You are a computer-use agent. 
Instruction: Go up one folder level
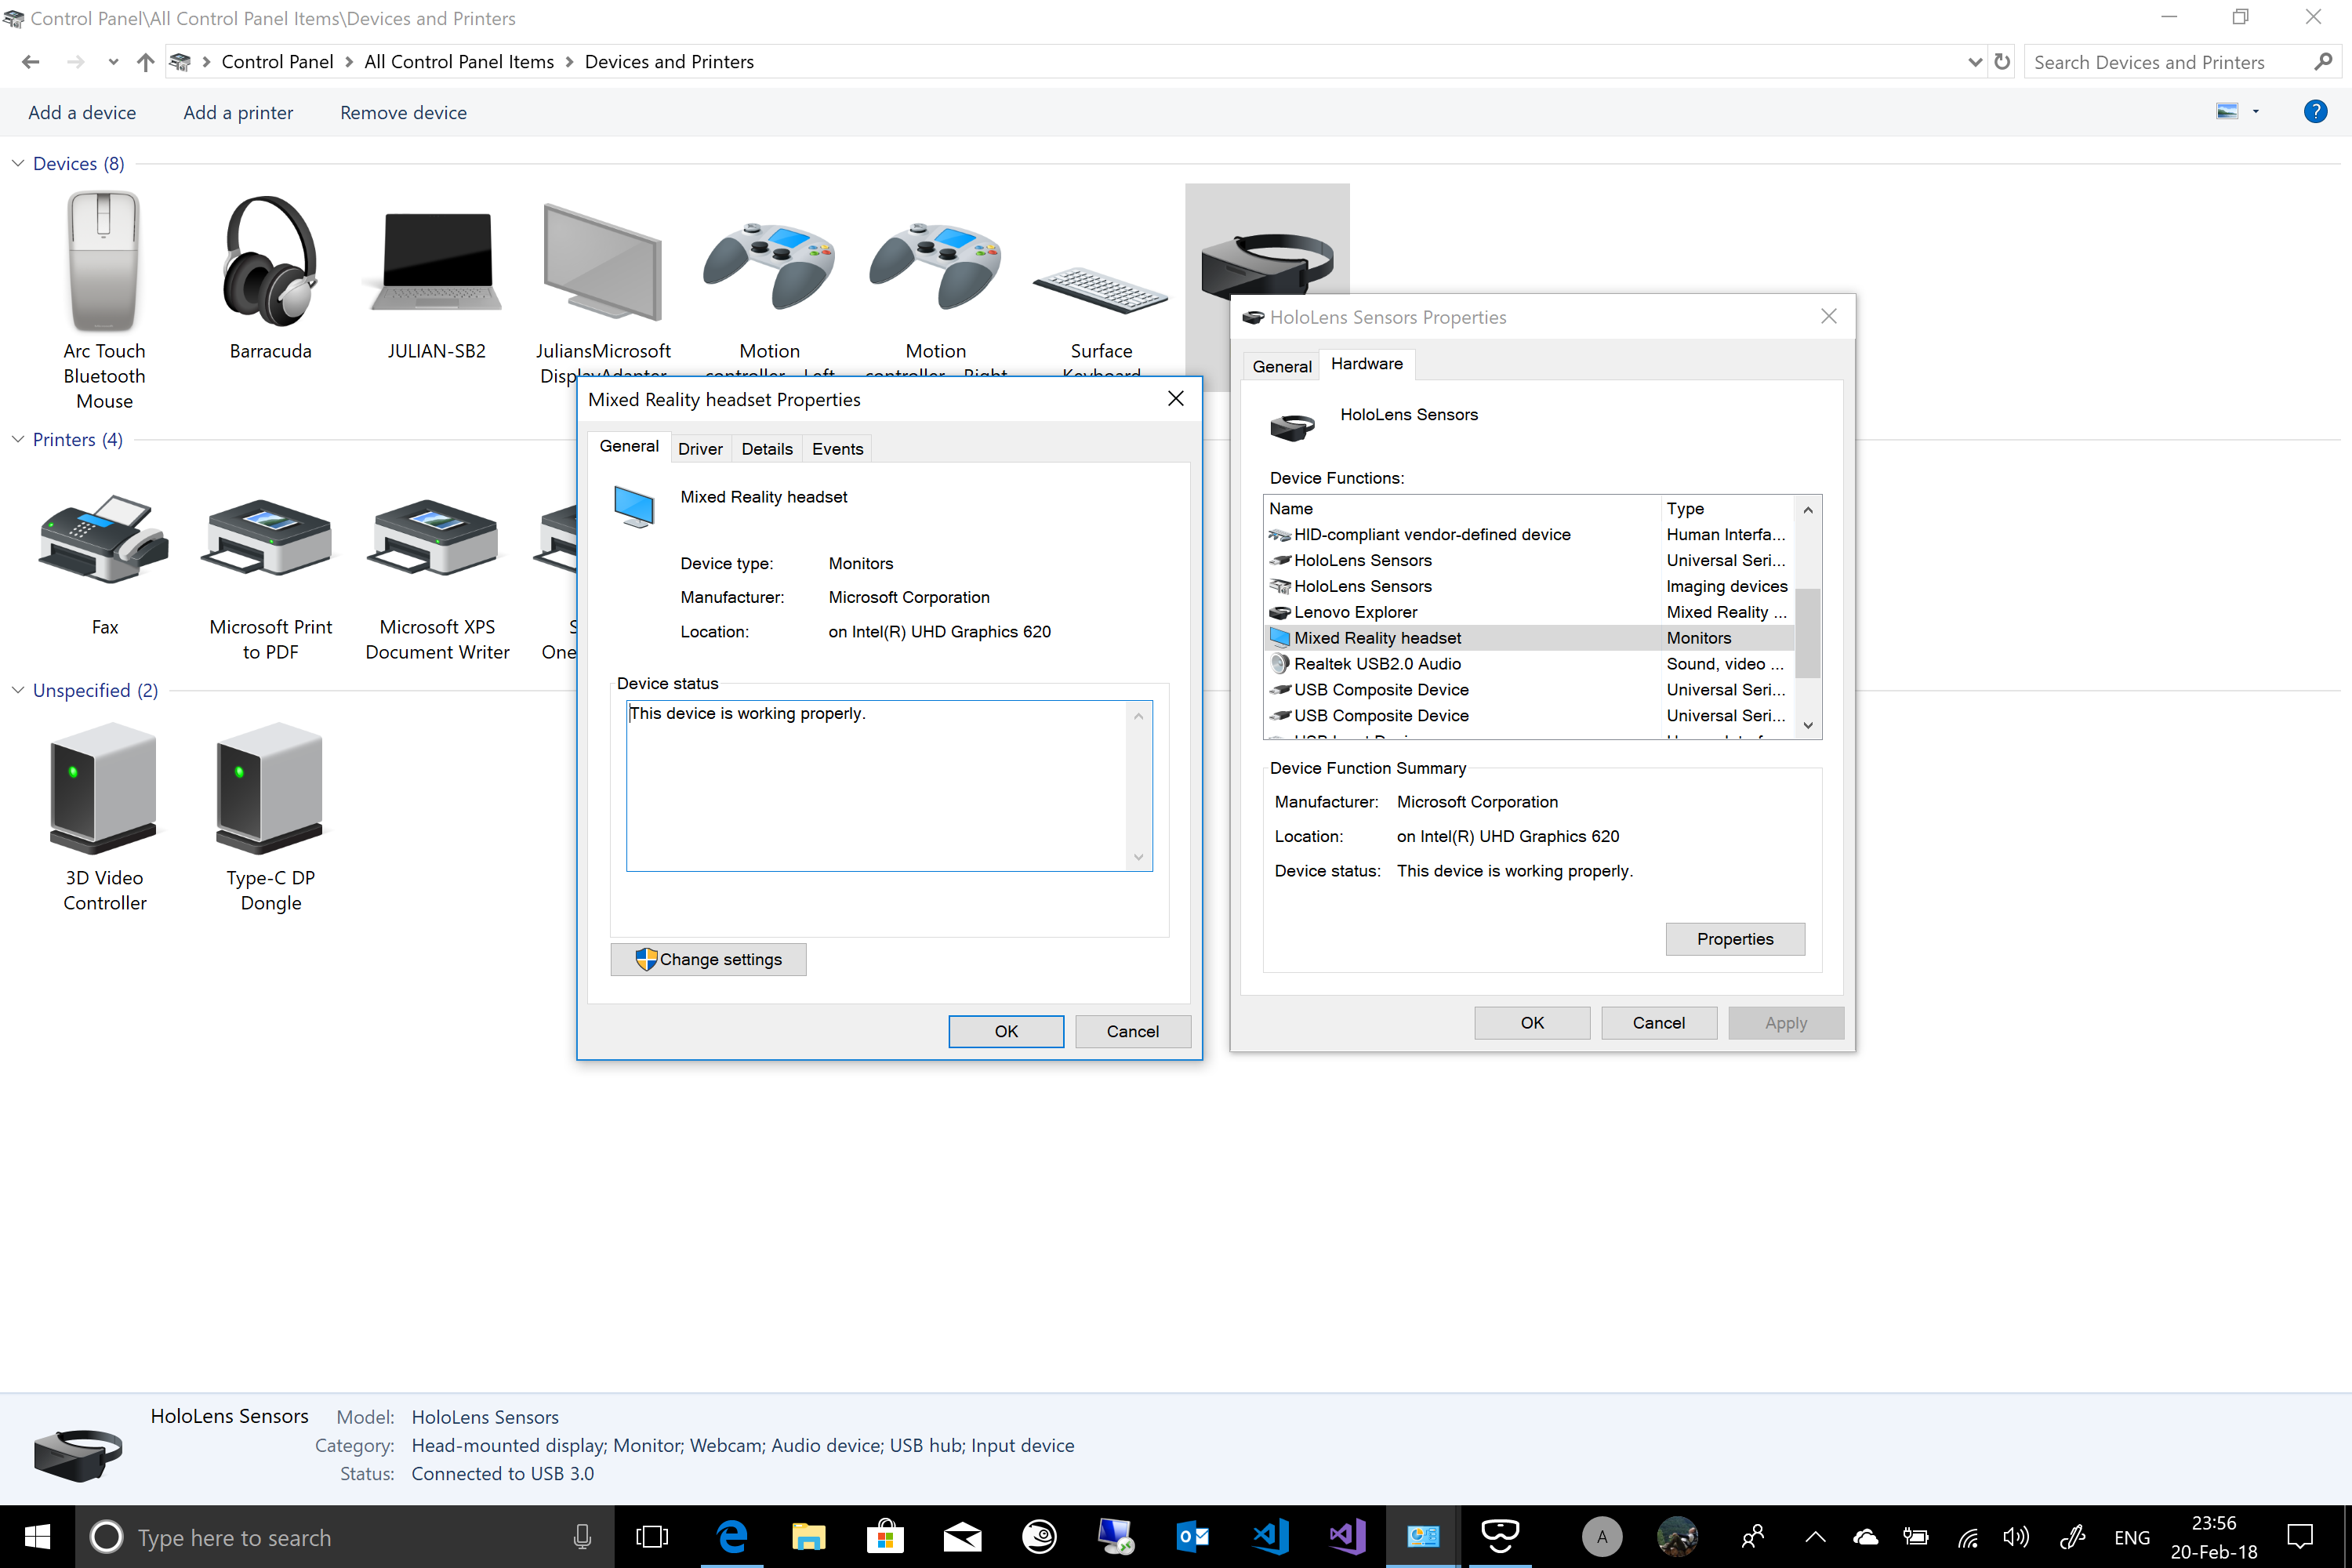coord(145,62)
